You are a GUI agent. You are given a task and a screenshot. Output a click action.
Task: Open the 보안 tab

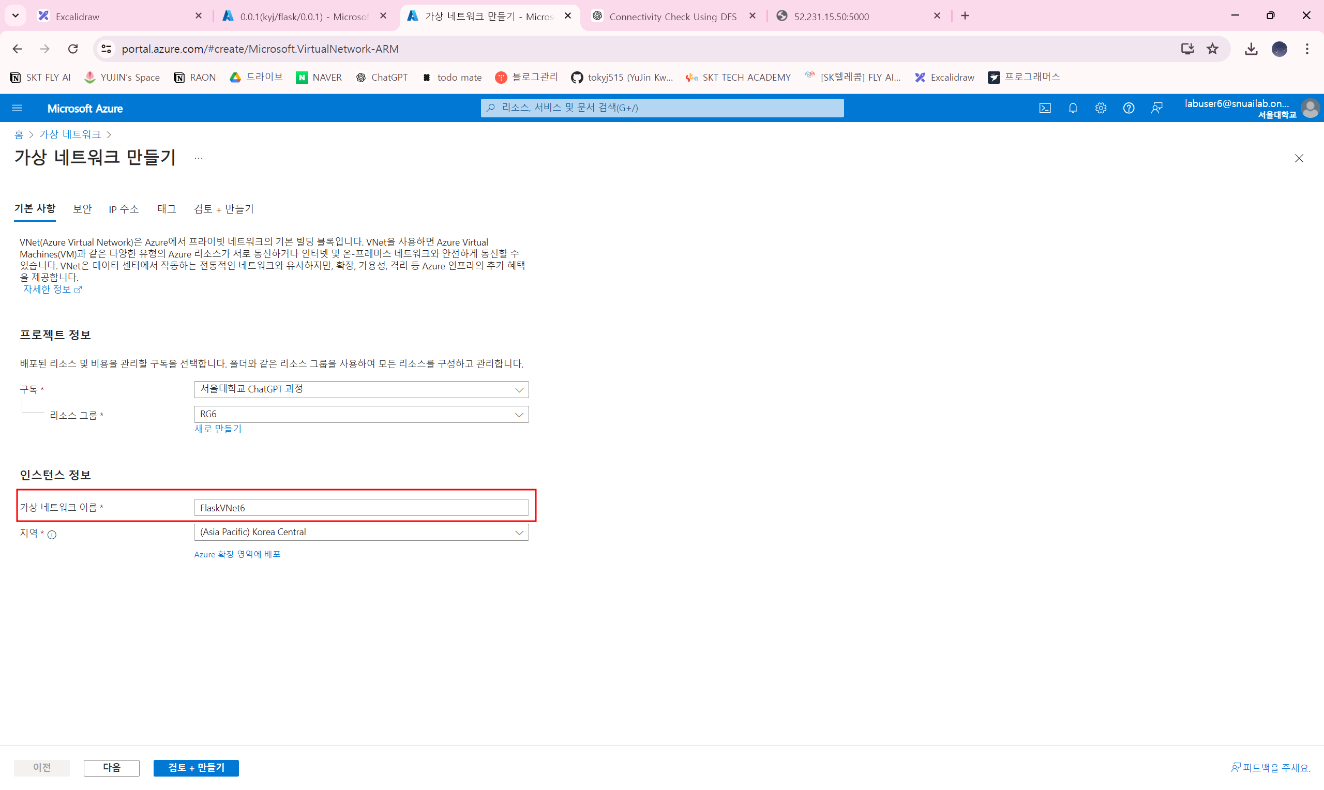click(82, 209)
